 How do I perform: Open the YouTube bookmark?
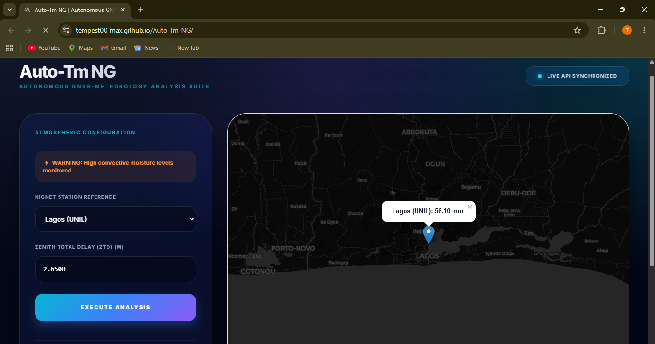coord(44,48)
